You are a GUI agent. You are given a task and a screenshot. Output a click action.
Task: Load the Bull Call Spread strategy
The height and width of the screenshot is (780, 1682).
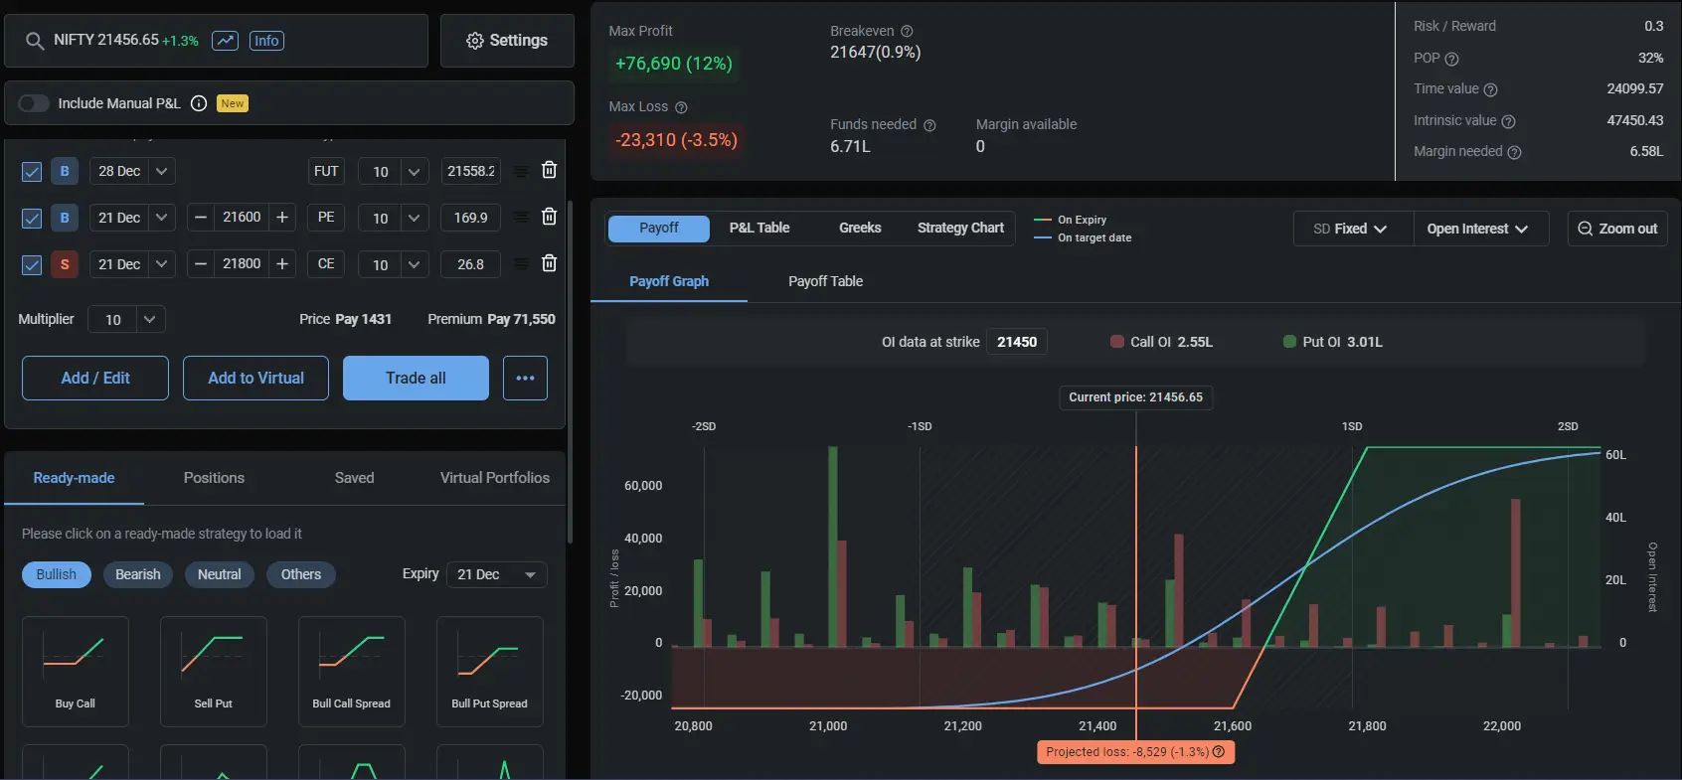coord(352,672)
